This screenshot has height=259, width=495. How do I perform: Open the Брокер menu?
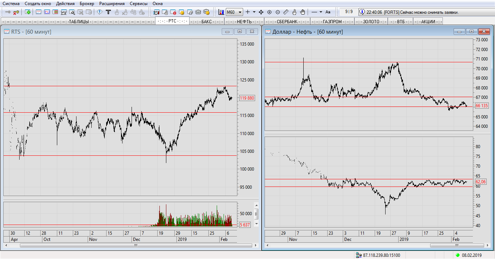pyautogui.click(x=87, y=3)
